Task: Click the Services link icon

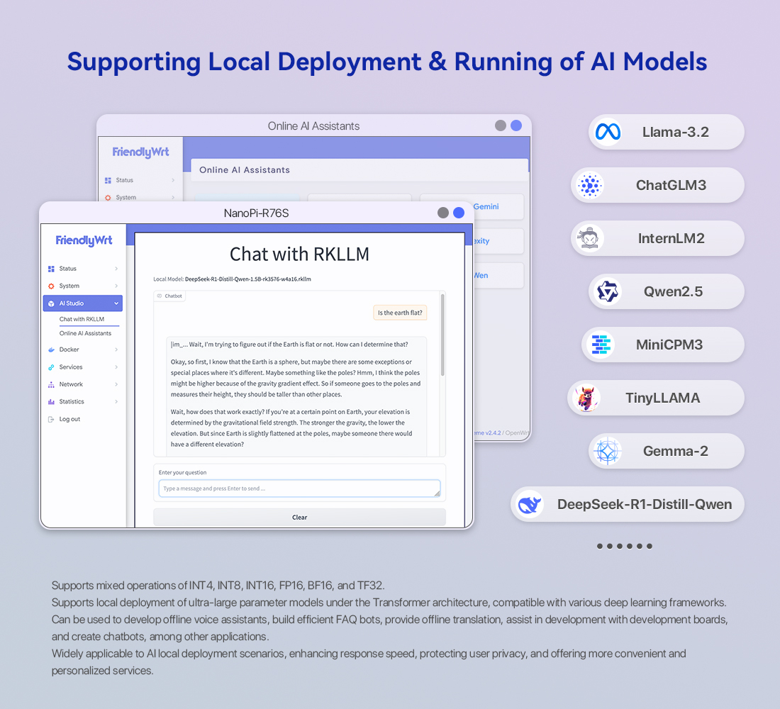Action: (x=51, y=367)
